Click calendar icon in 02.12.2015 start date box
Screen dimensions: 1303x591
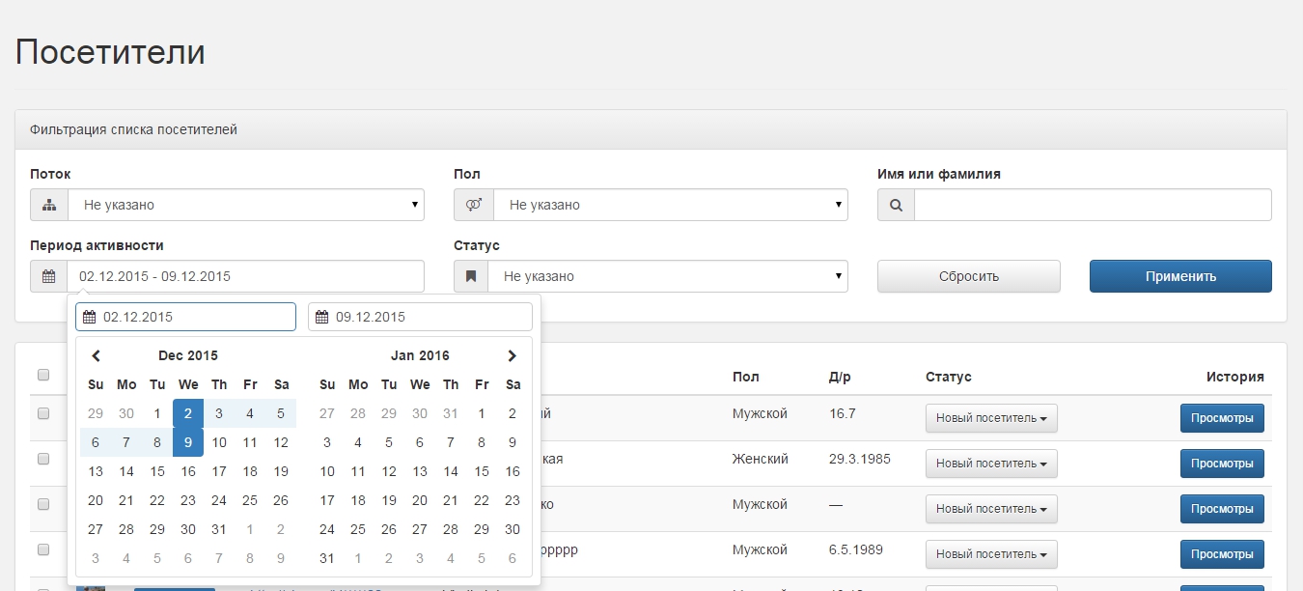[90, 317]
